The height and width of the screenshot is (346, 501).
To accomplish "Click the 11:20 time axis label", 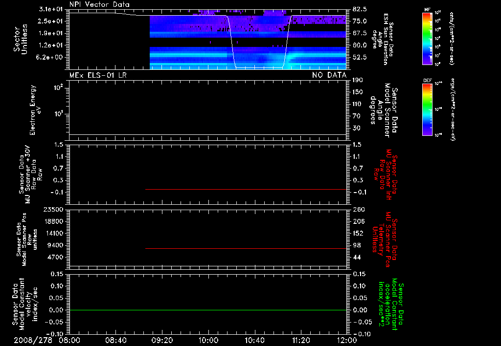I will (301, 340).
